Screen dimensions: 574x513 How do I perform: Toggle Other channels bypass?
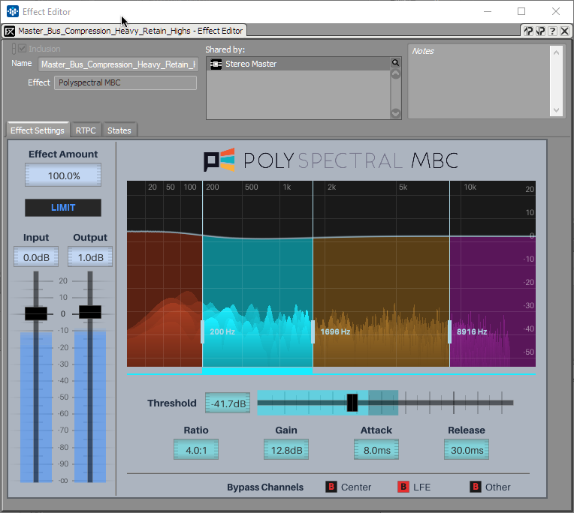[x=475, y=487]
